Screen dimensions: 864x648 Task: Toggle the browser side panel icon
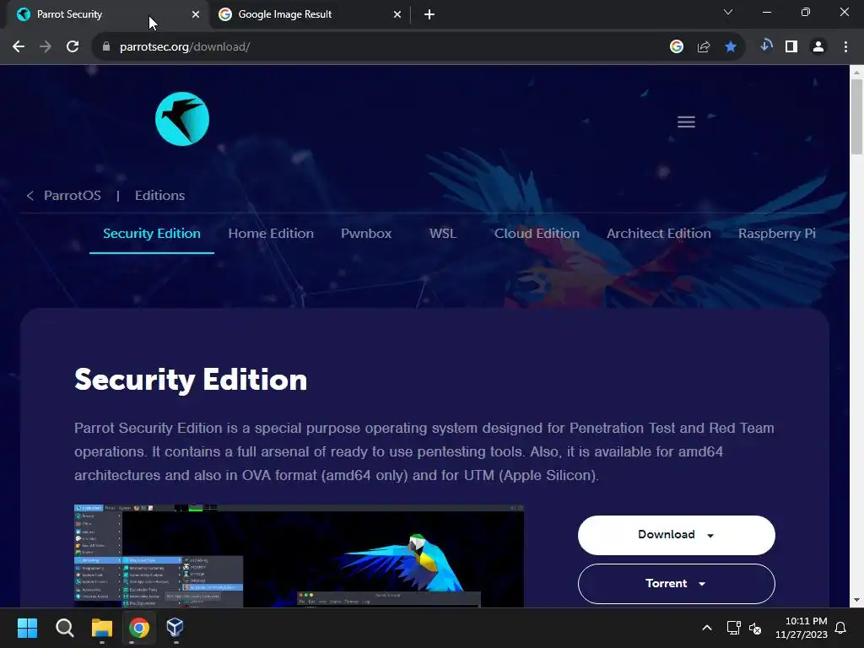click(x=791, y=47)
